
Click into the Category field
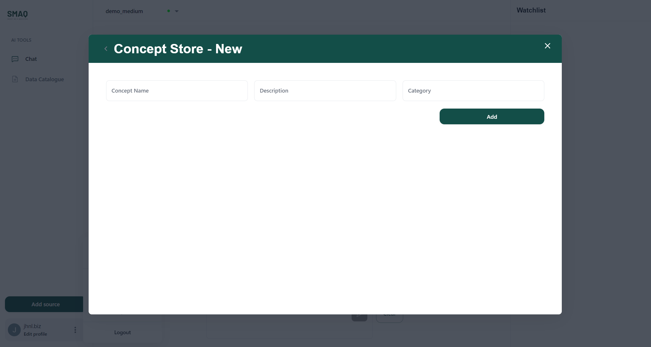click(473, 91)
